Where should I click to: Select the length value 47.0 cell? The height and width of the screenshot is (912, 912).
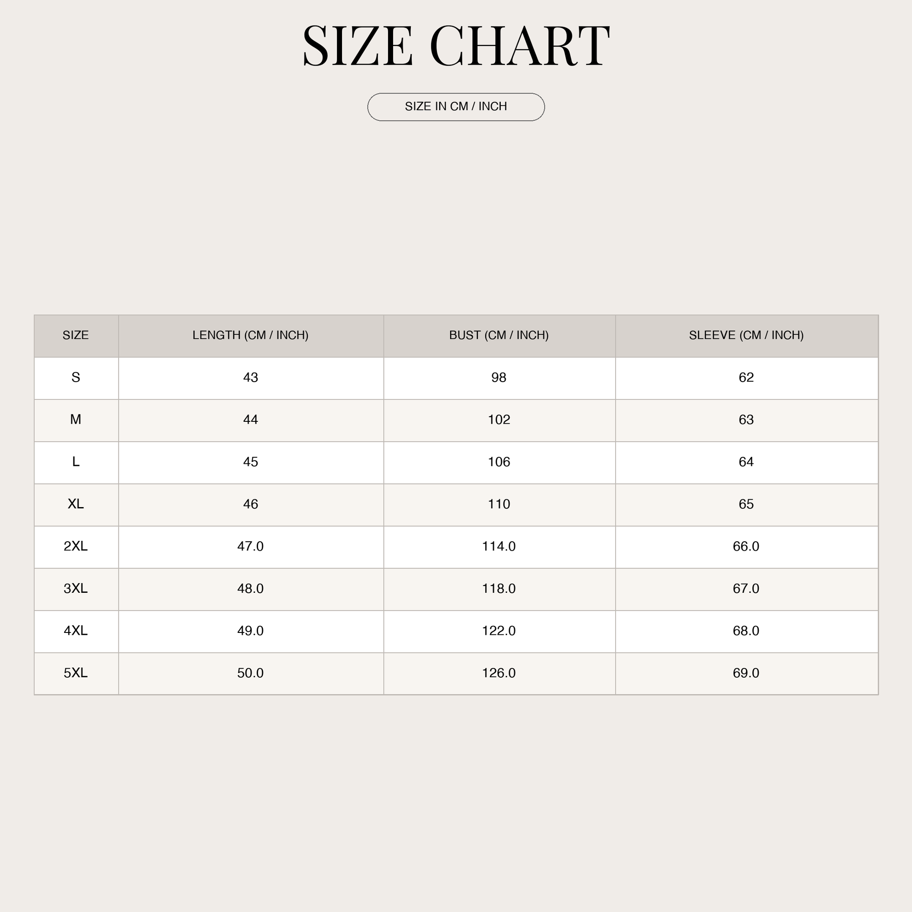[x=251, y=547]
